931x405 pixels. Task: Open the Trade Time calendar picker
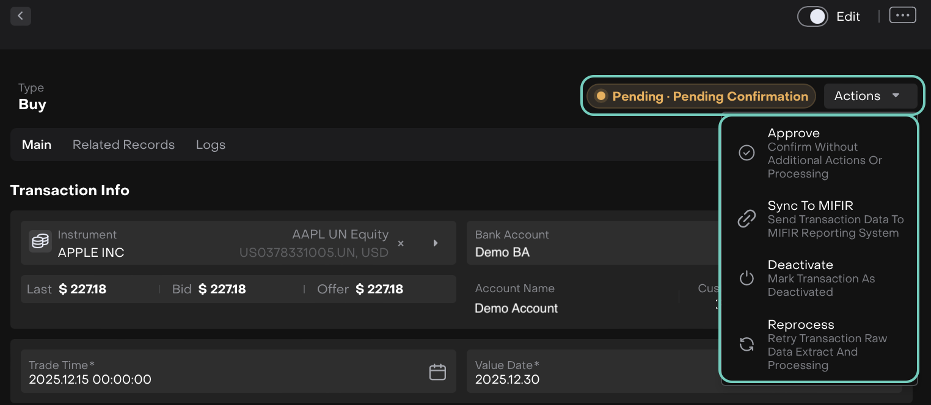pos(437,372)
